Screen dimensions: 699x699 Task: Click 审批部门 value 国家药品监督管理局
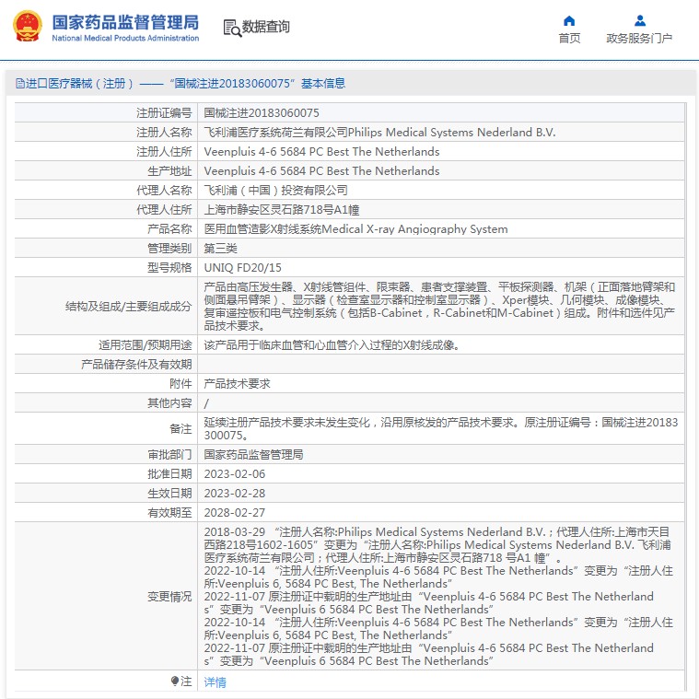253,455
